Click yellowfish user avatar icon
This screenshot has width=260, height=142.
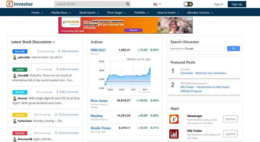coord(15,57)
